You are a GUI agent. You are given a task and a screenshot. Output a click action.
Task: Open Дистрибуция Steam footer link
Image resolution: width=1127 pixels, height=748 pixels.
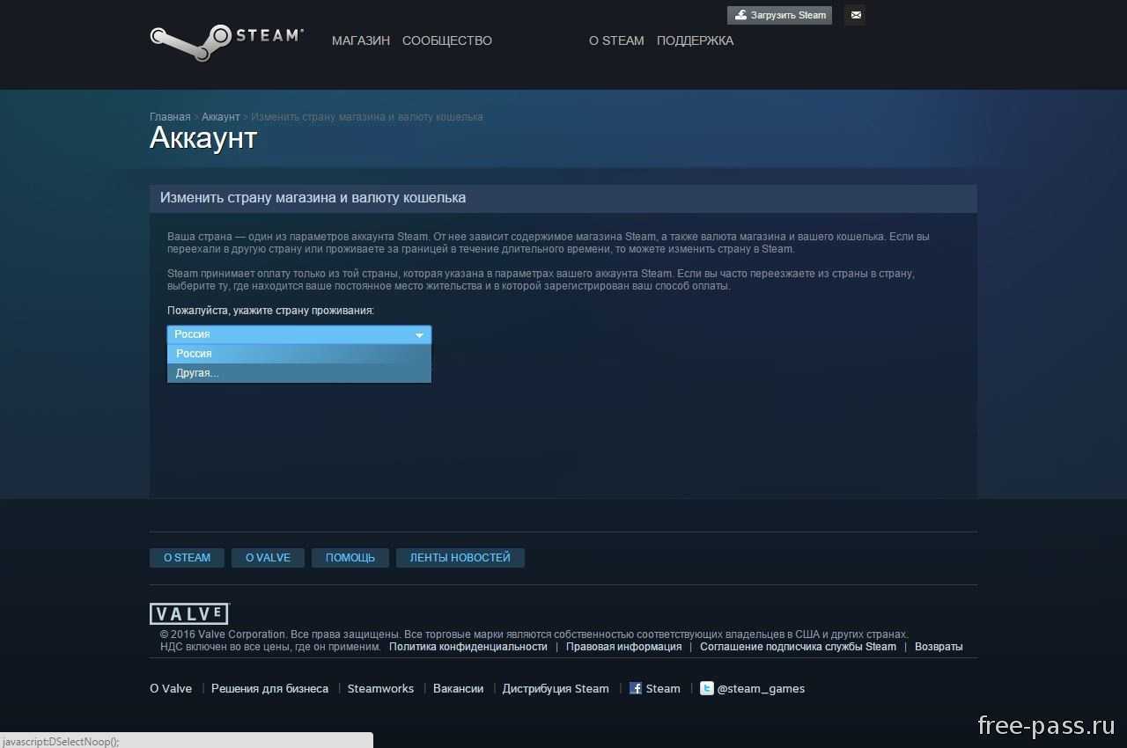(556, 689)
